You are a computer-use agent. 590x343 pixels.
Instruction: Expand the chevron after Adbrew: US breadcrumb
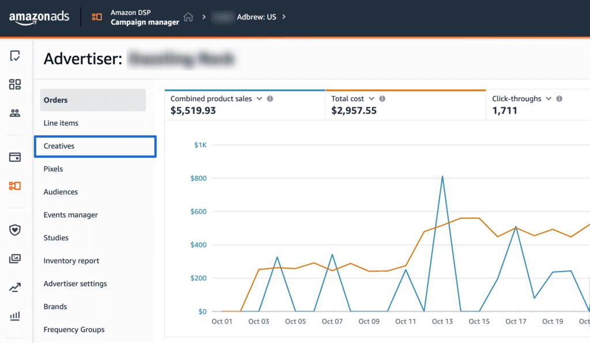[284, 17]
